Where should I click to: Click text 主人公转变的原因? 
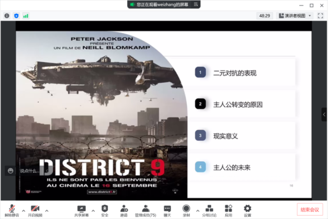238,105
